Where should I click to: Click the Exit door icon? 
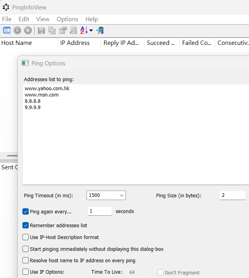tap(100, 30)
